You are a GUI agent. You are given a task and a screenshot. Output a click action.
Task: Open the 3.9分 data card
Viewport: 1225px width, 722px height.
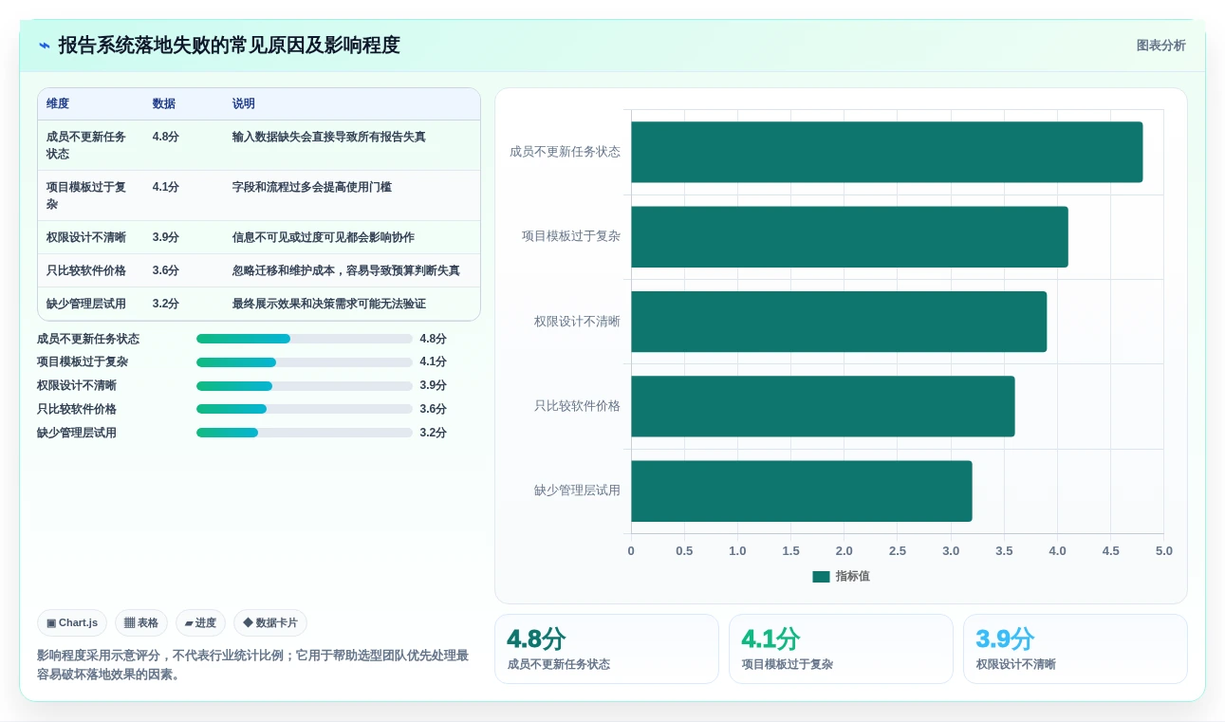1075,649
